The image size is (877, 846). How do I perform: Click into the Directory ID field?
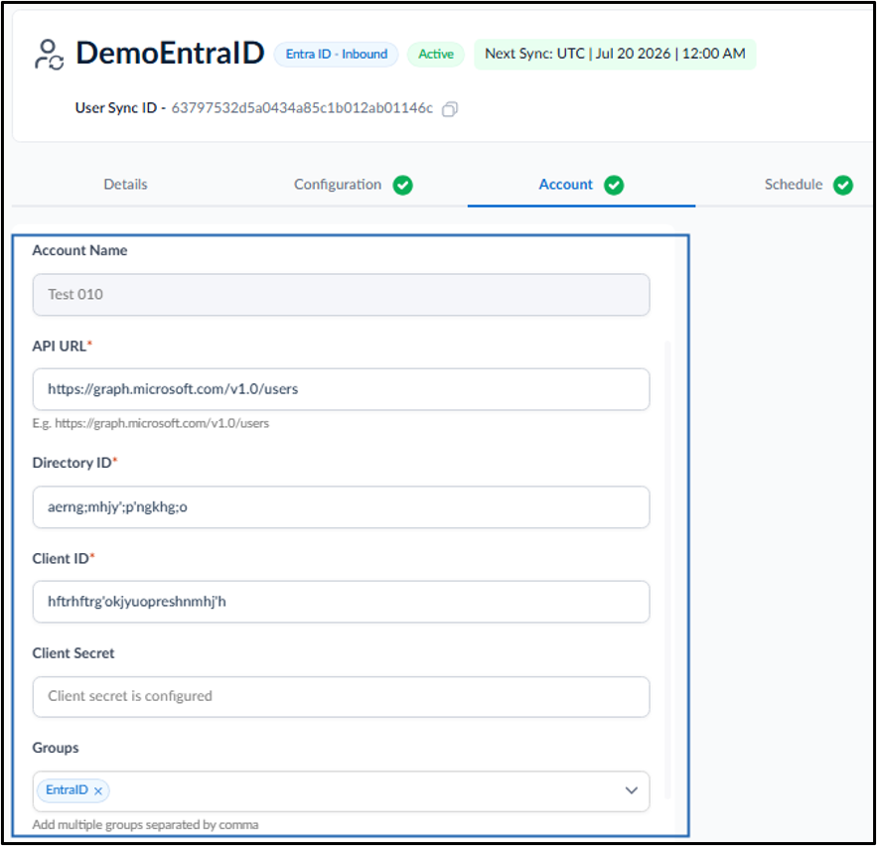342,507
